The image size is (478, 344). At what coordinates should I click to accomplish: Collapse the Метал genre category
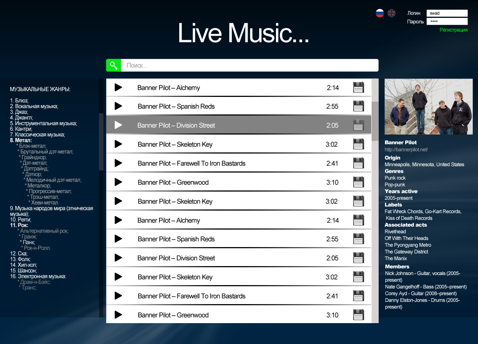(21, 141)
